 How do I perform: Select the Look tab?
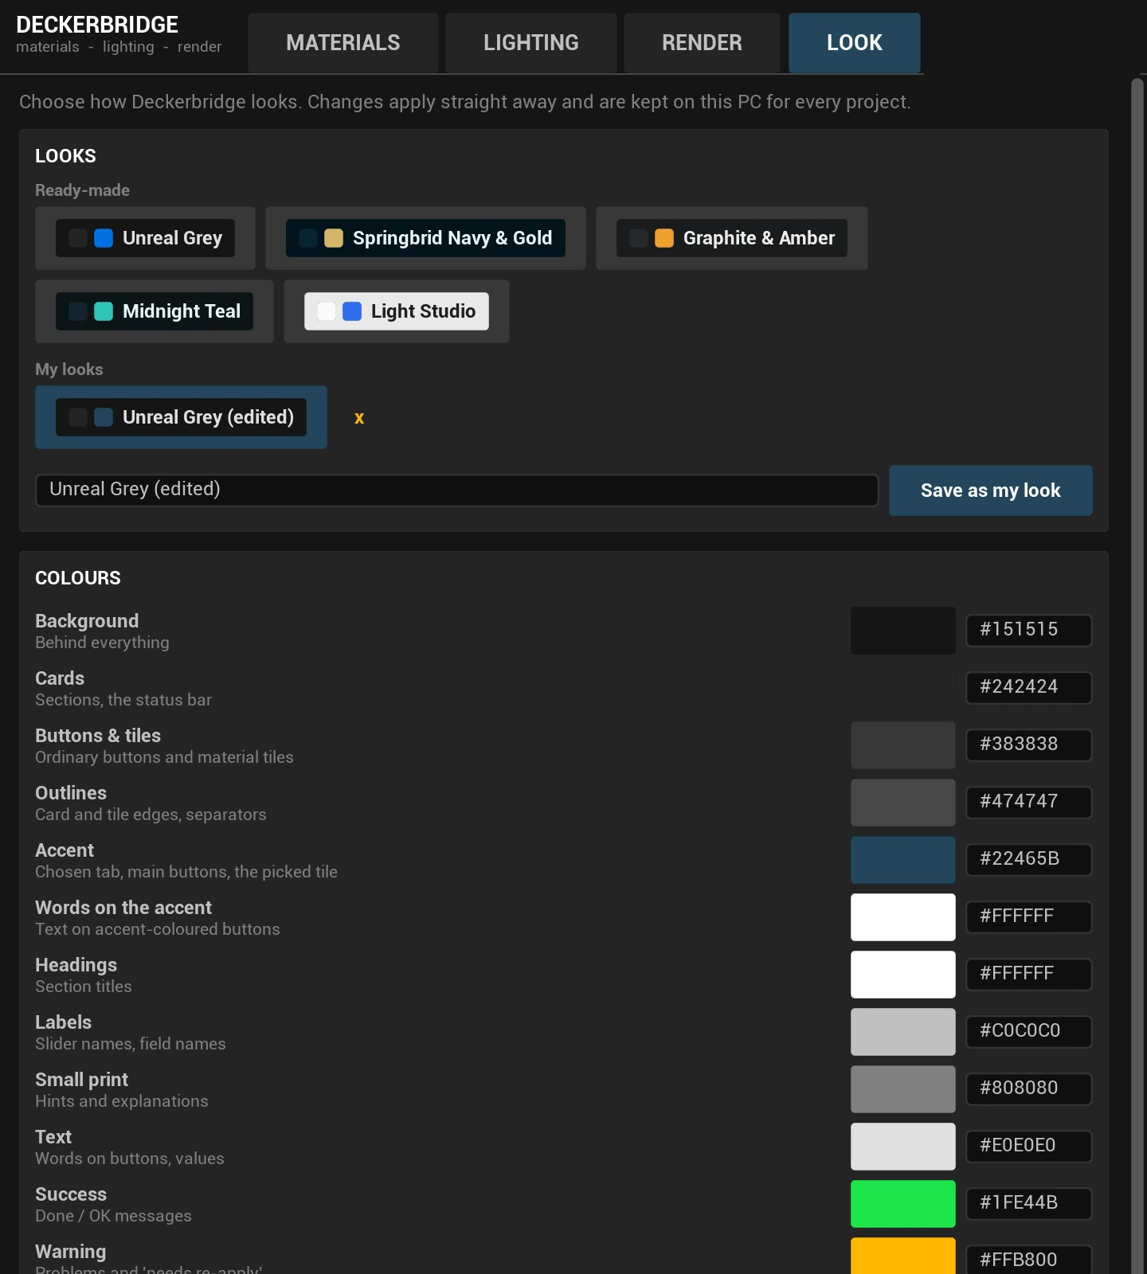tap(855, 43)
